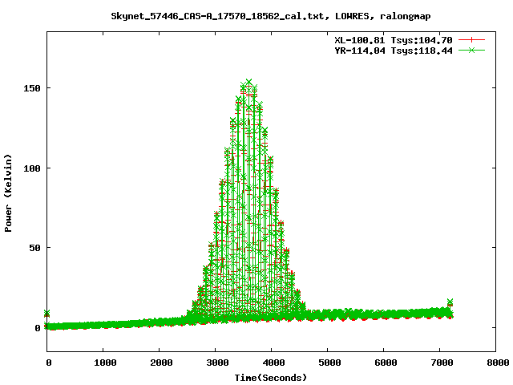Click the green line sample in legend

point(471,50)
